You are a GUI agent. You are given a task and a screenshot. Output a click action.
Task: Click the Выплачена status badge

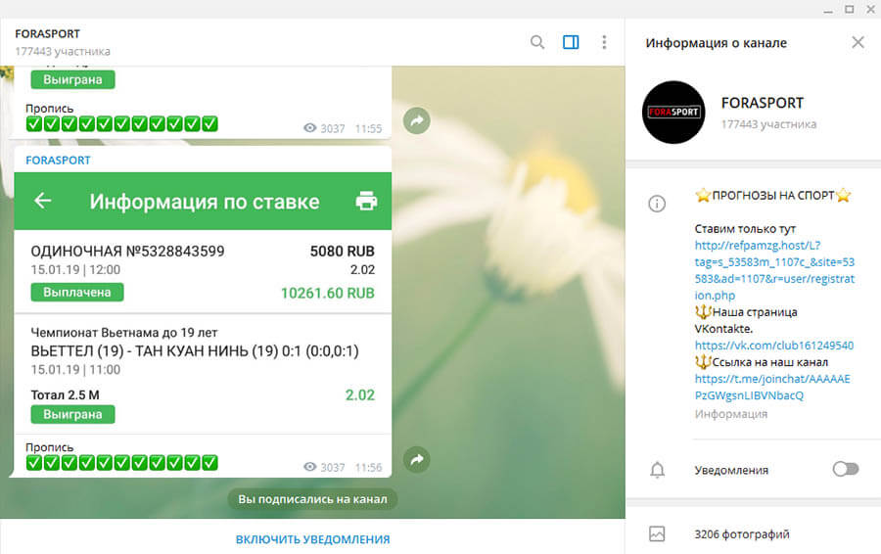(x=77, y=292)
